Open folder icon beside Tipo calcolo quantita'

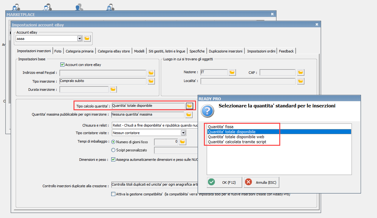[x=189, y=106]
